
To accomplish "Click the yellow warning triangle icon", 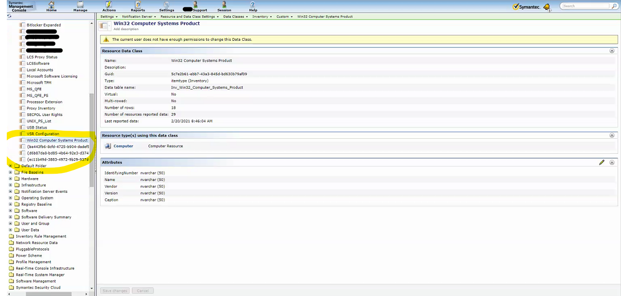I will 106,39.
